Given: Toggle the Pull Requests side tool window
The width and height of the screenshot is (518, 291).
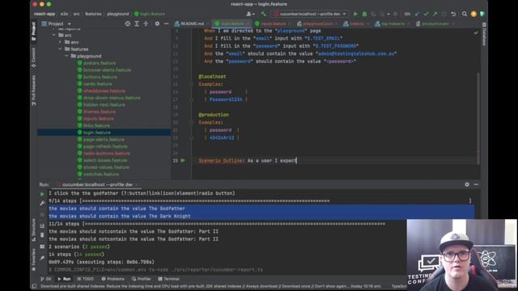Looking at the screenshot, I should [x=33, y=91].
